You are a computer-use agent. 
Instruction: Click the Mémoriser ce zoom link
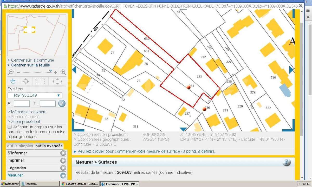click(29, 112)
